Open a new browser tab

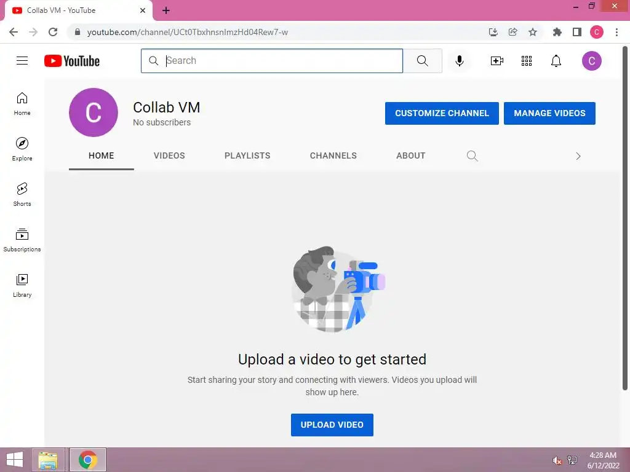coord(166,10)
